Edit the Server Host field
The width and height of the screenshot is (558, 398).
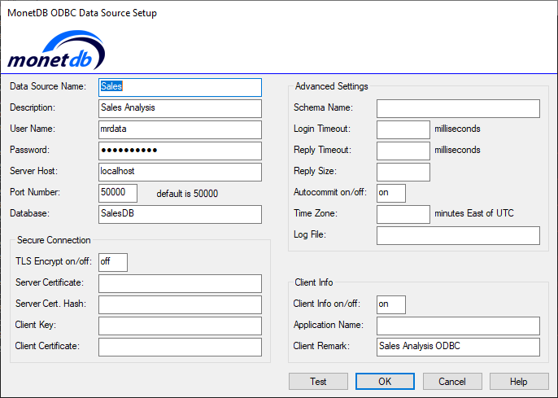(x=180, y=172)
